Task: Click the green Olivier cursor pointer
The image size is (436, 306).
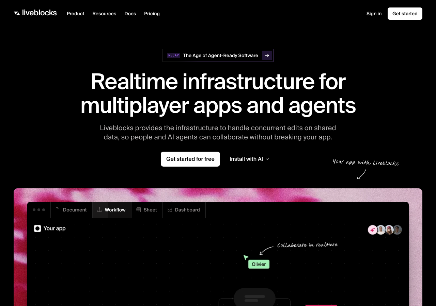Action: click(246, 257)
